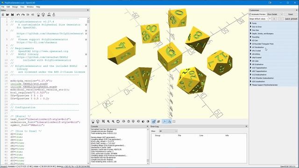Click the Console panel scrollbar
299x168 pixels.
[x=148, y=146]
